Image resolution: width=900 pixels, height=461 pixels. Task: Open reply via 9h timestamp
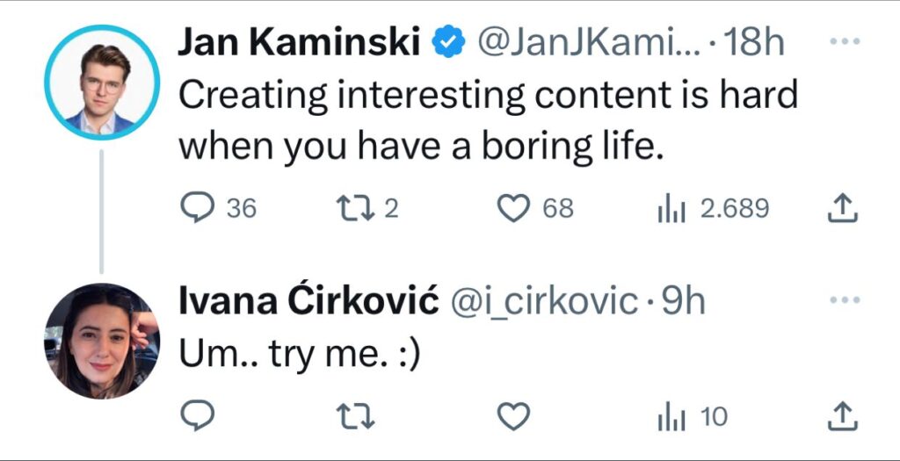point(684,301)
